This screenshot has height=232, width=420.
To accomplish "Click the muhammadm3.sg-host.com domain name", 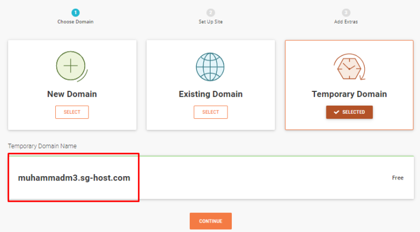I will pos(74,178).
